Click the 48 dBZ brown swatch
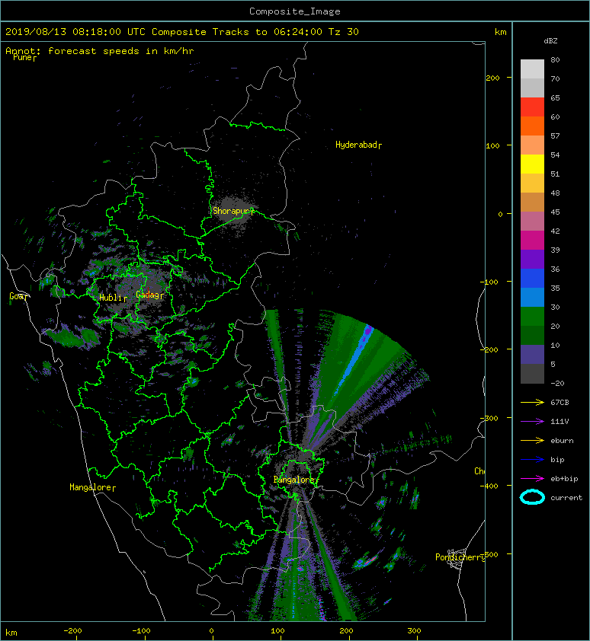590x641 pixels. pos(532,202)
